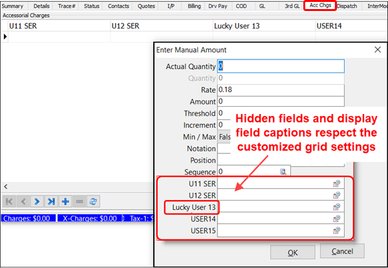The width and height of the screenshot is (388, 268).
Task: Go to first record in navigator
Action: 10,201
